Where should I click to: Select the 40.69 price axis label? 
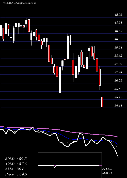pyautogui.click(x=118, y=31)
